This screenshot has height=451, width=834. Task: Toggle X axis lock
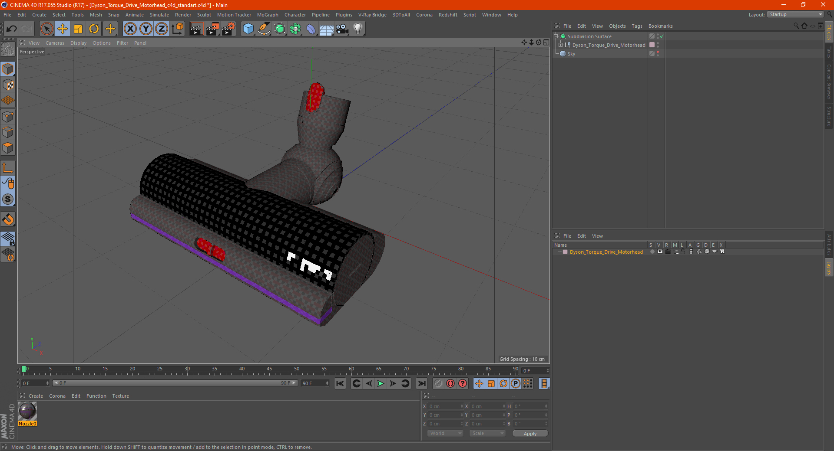[x=130, y=29]
